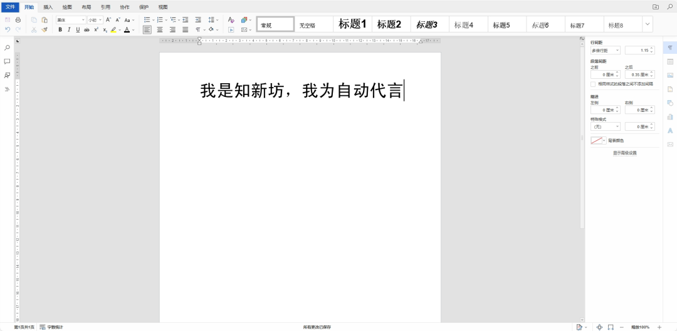Align paragraph to the right
This screenshot has height=331, width=677.
click(173, 30)
